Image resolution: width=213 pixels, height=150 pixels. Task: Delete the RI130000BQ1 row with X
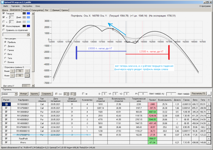[209, 112]
